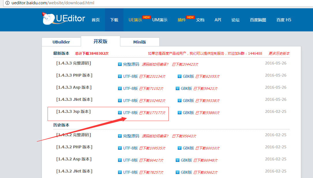Switch to the 开发版 tab
Screen dimensions: 313x178
click(x=100, y=41)
